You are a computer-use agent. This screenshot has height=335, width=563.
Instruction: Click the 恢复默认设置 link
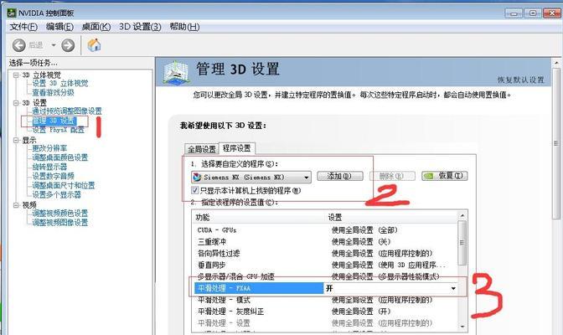coord(520,80)
